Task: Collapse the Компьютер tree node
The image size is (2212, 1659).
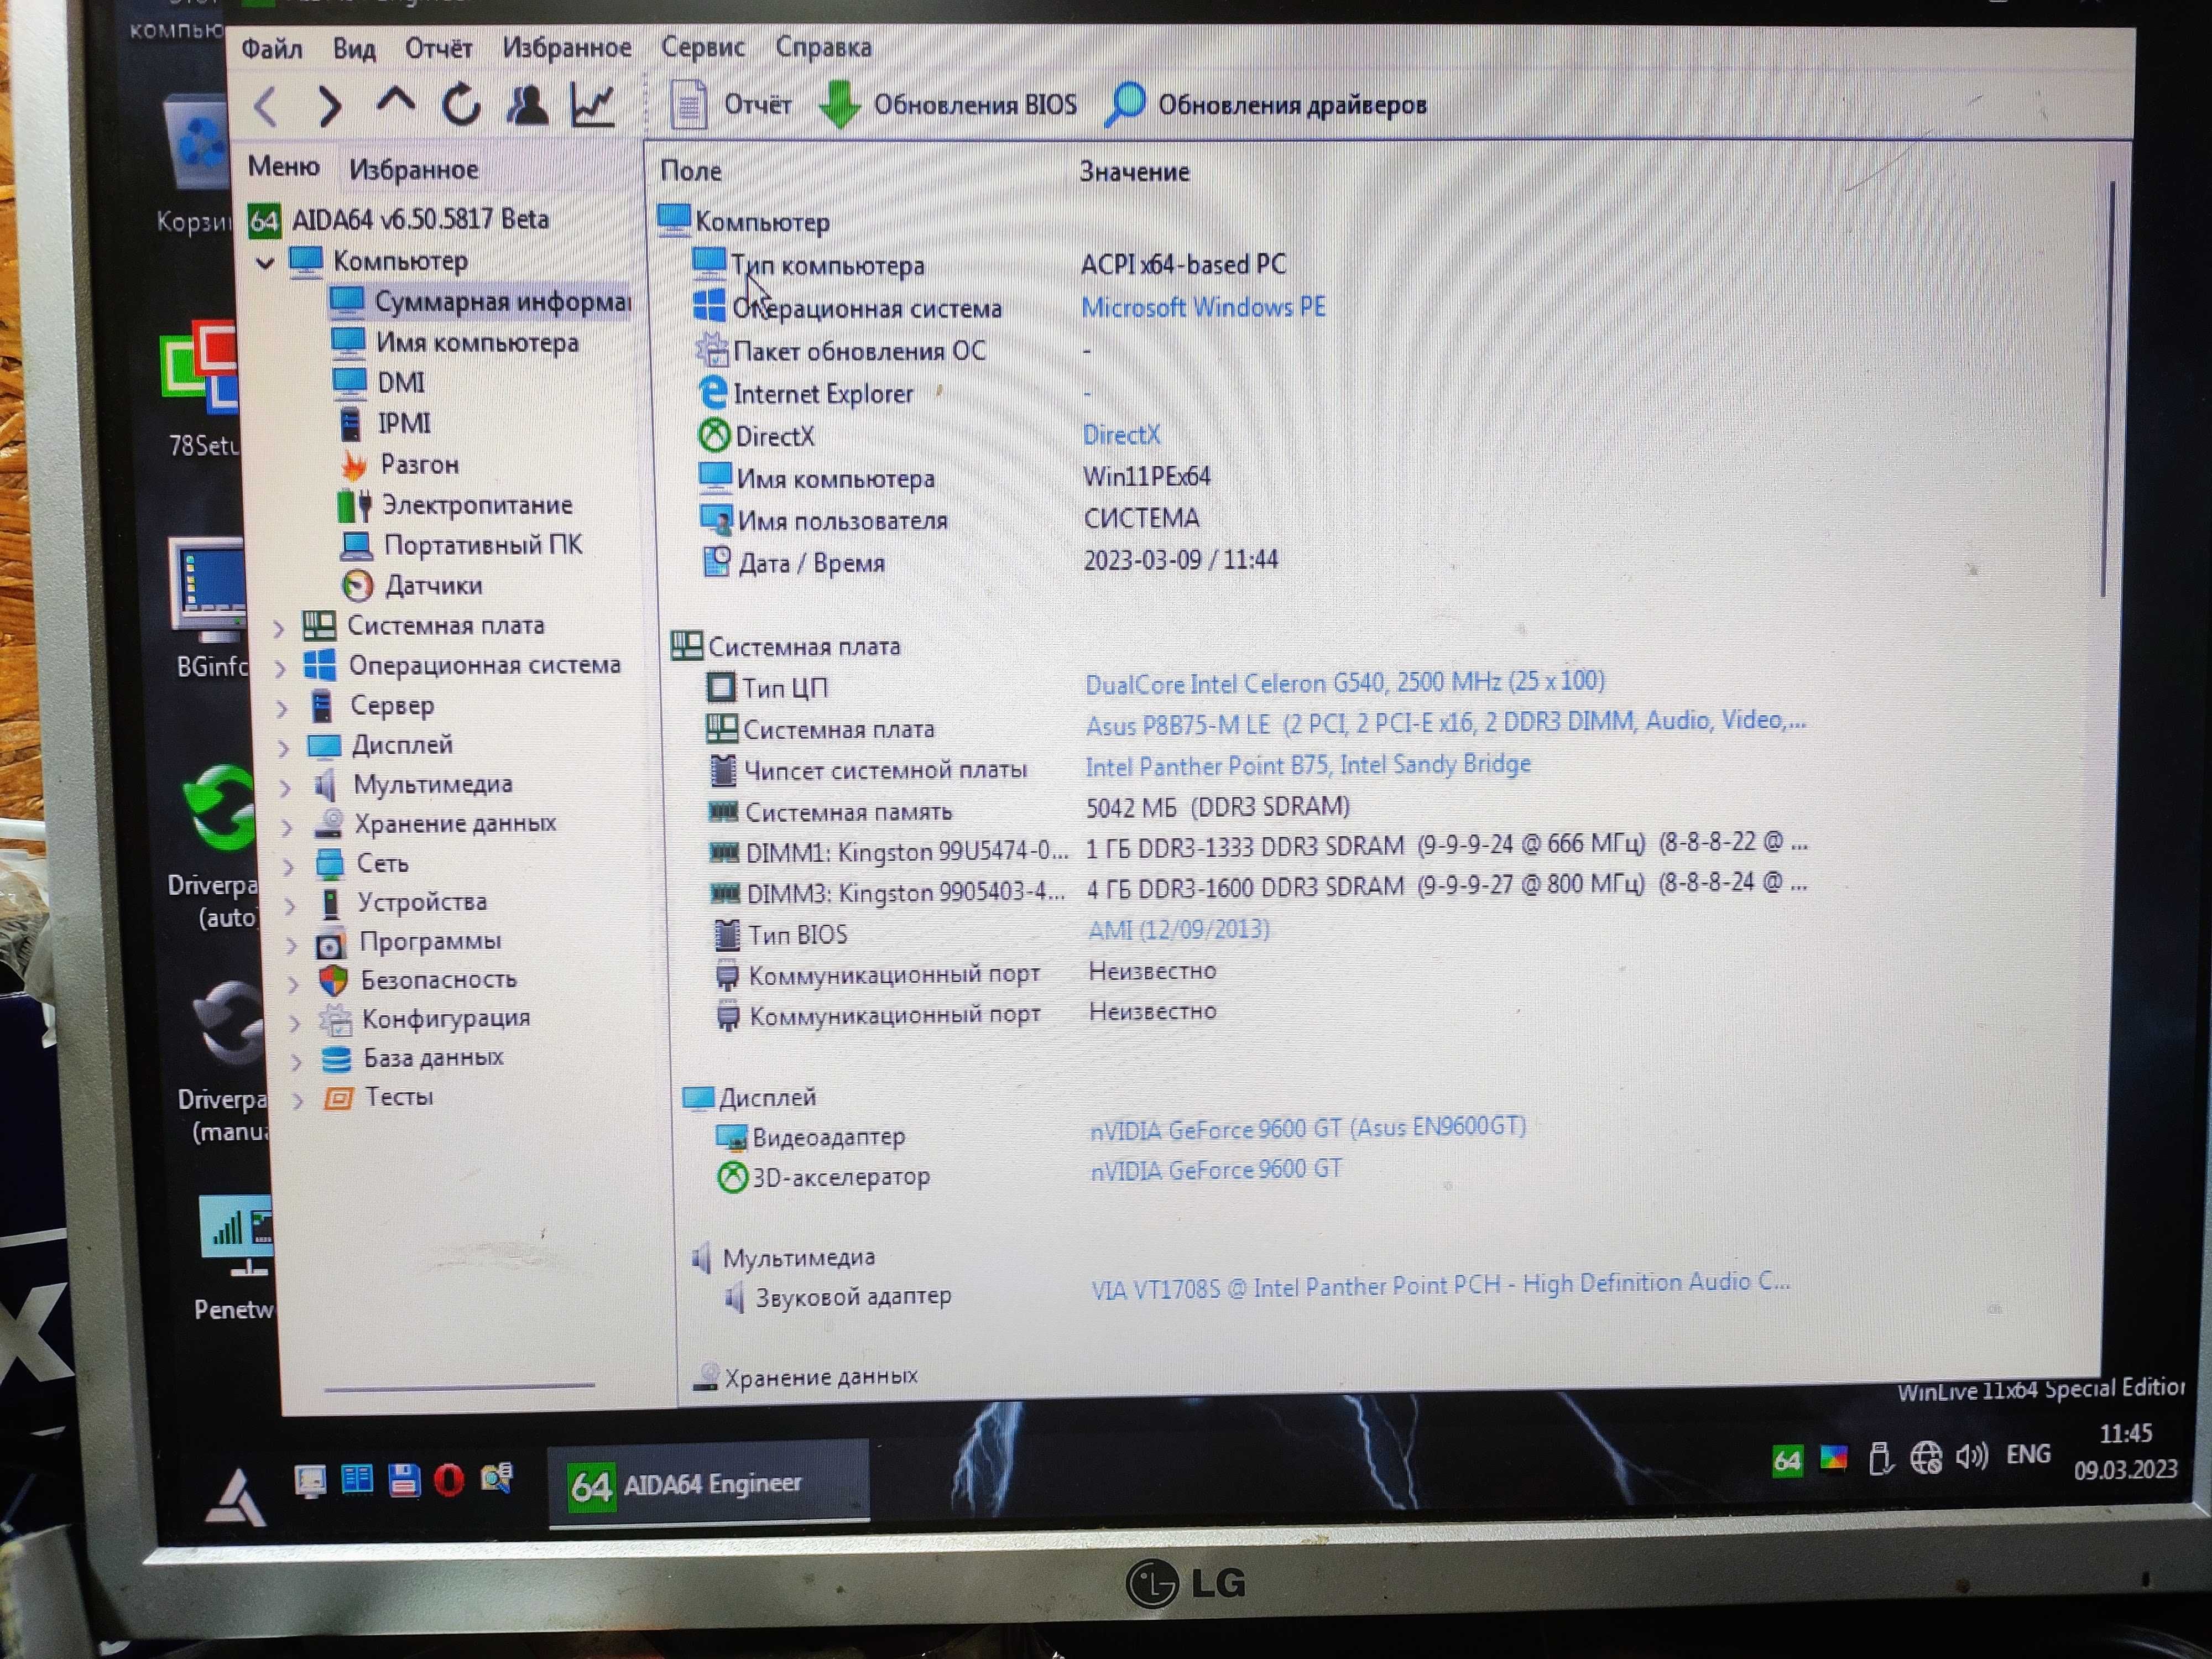Action: coord(266,263)
